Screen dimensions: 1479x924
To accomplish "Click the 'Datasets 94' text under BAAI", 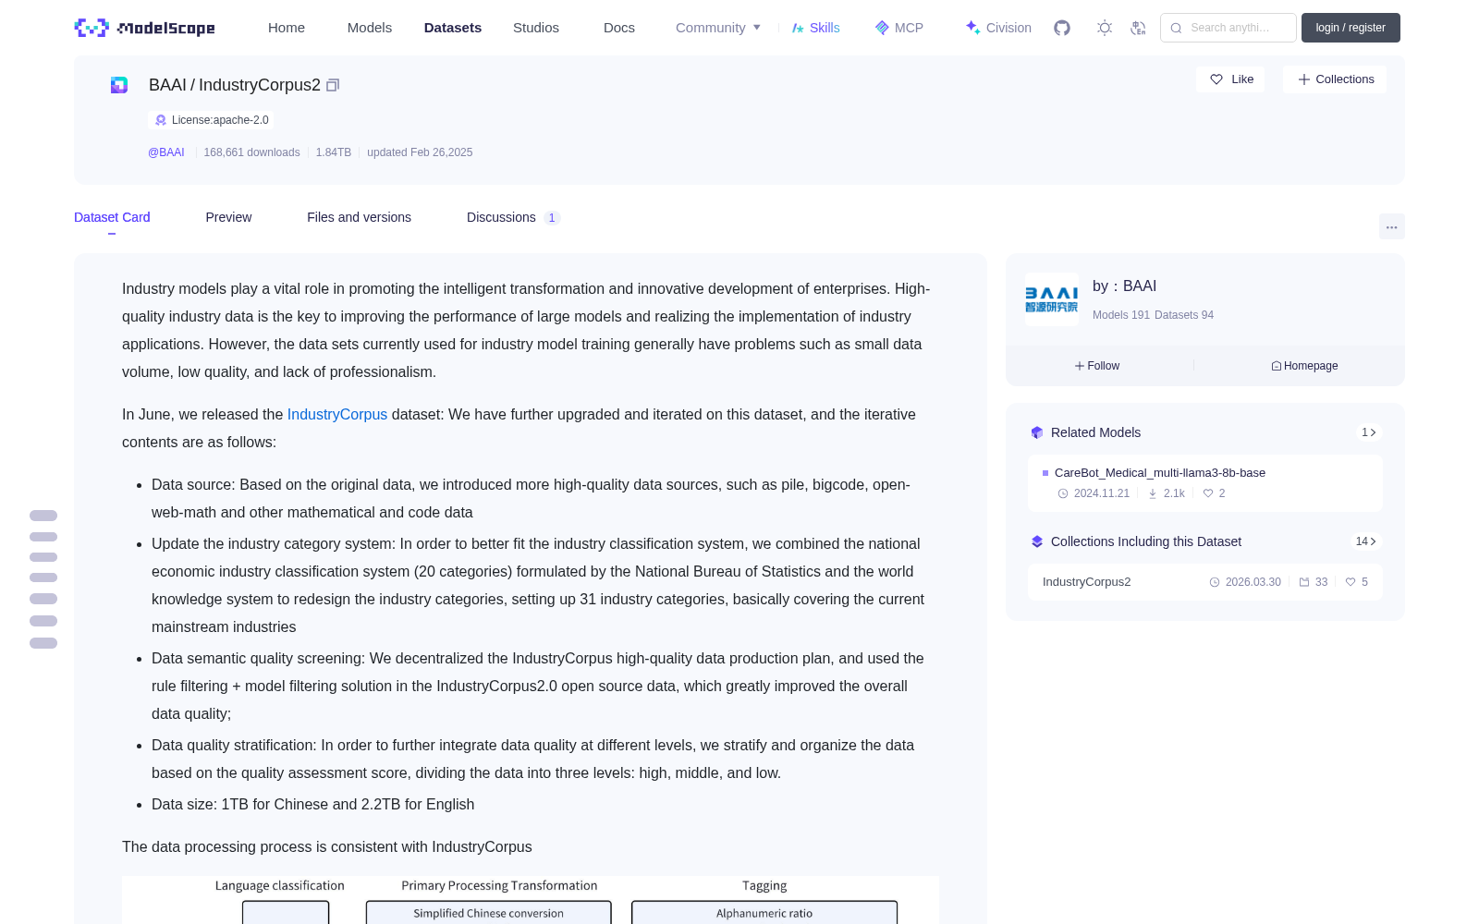I will click(x=1184, y=315).
